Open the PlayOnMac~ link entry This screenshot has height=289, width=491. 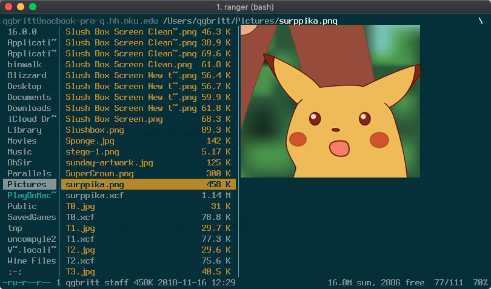[x=32, y=195]
